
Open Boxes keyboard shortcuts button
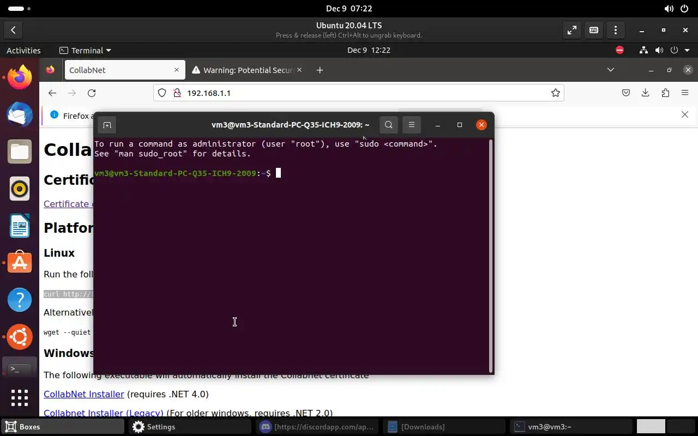(x=594, y=31)
